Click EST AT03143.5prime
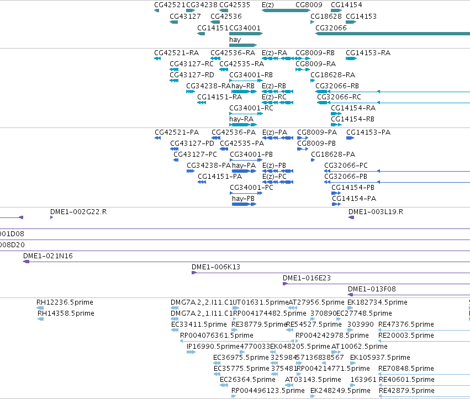The image size is (470, 399). (313, 380)
